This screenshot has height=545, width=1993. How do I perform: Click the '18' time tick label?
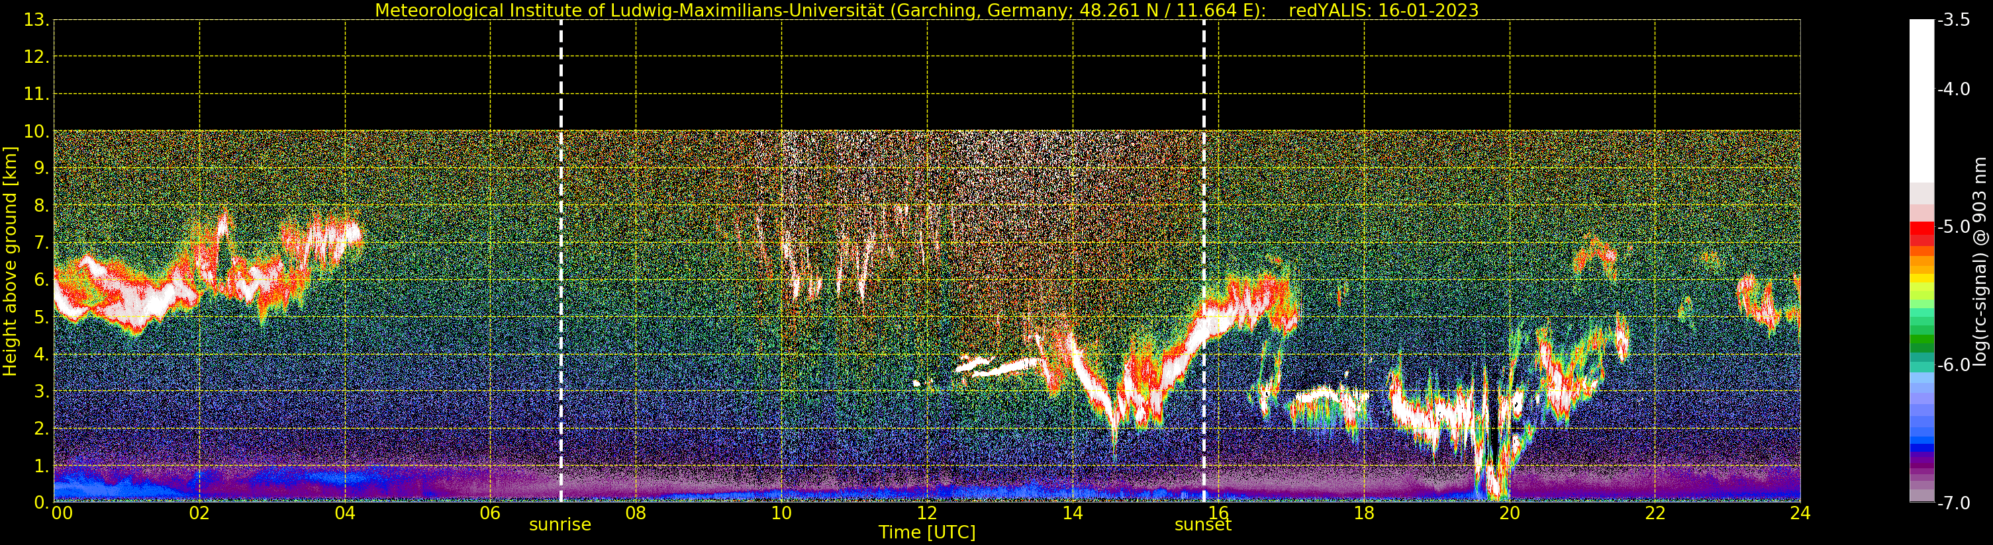coord(1364,513)
